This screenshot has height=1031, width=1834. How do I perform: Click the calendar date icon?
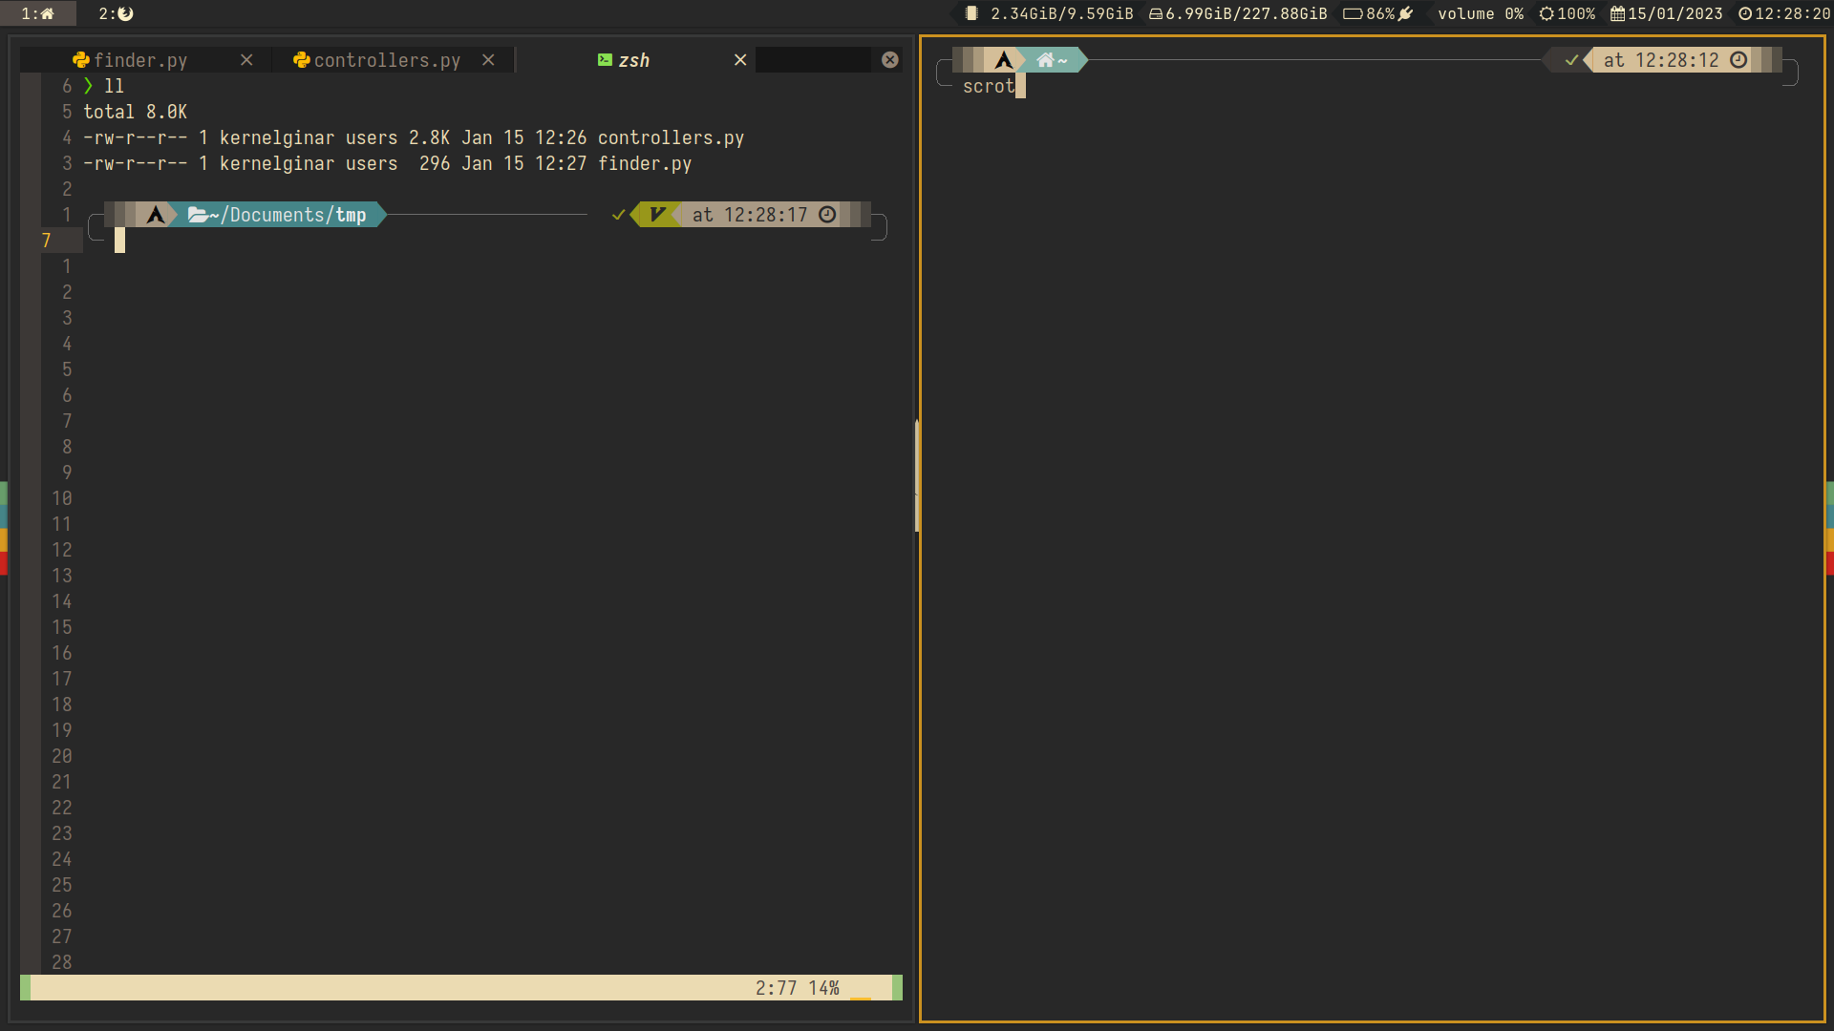point(1617,13)
